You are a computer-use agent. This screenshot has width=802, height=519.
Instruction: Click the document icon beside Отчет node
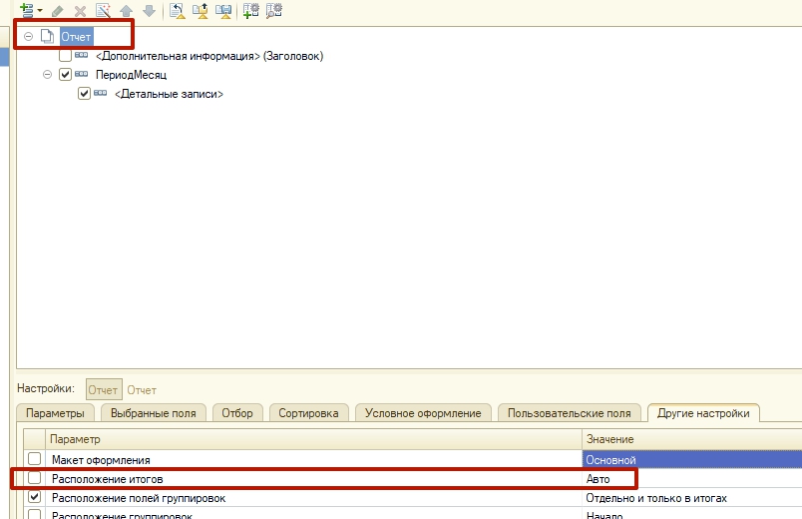[47, 37]
